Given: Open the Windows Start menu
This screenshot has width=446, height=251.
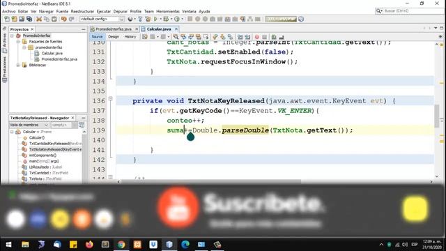Looking at the screenshot, I should (x=8, y=245).
